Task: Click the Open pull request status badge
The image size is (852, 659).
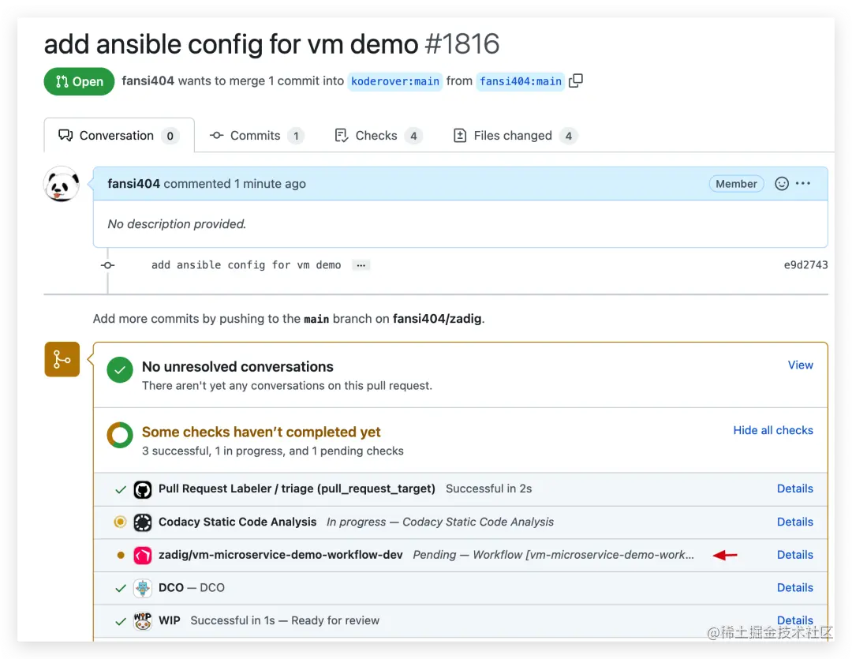Action: [80, 81]
